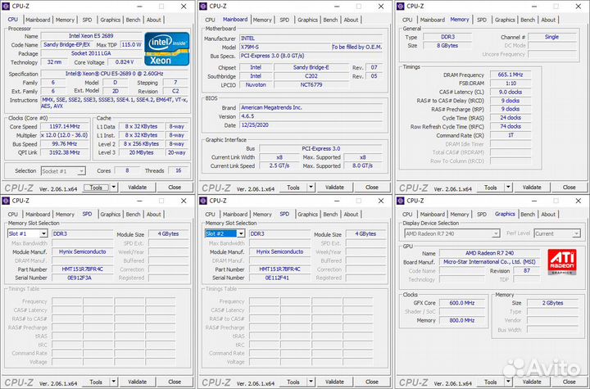Click the Level 3 cache value '20 MBytes'
The image size is (590, 389).
[141, 152]
